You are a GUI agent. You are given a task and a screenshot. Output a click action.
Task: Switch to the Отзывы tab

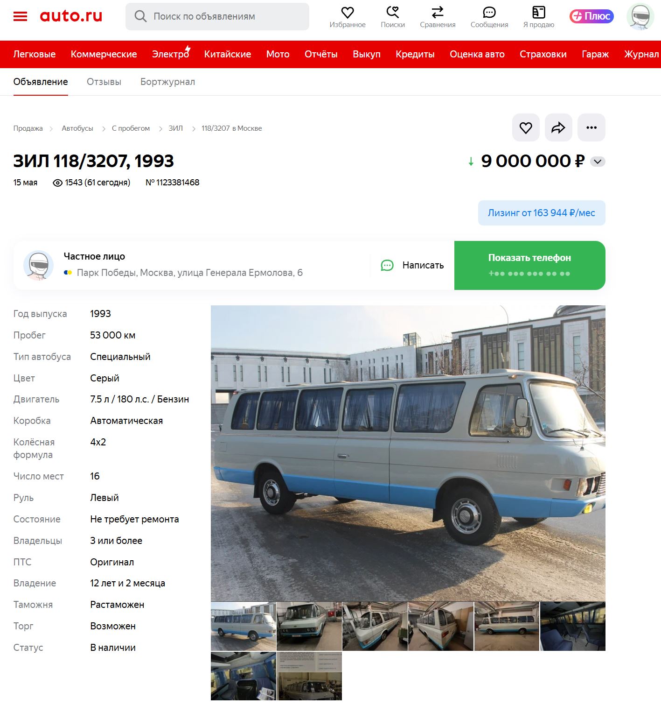[x=104, y=82]
